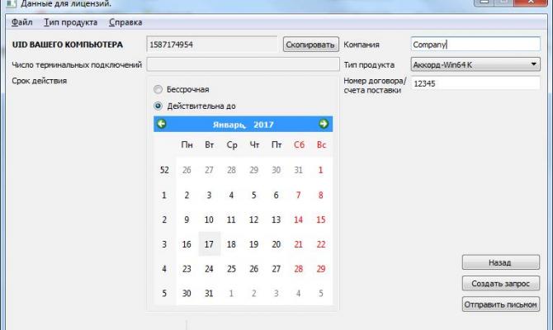The width and height of the screenshot is (553, 330).
Task: Select January 8 in the calendar
Action: coord(320,195)
